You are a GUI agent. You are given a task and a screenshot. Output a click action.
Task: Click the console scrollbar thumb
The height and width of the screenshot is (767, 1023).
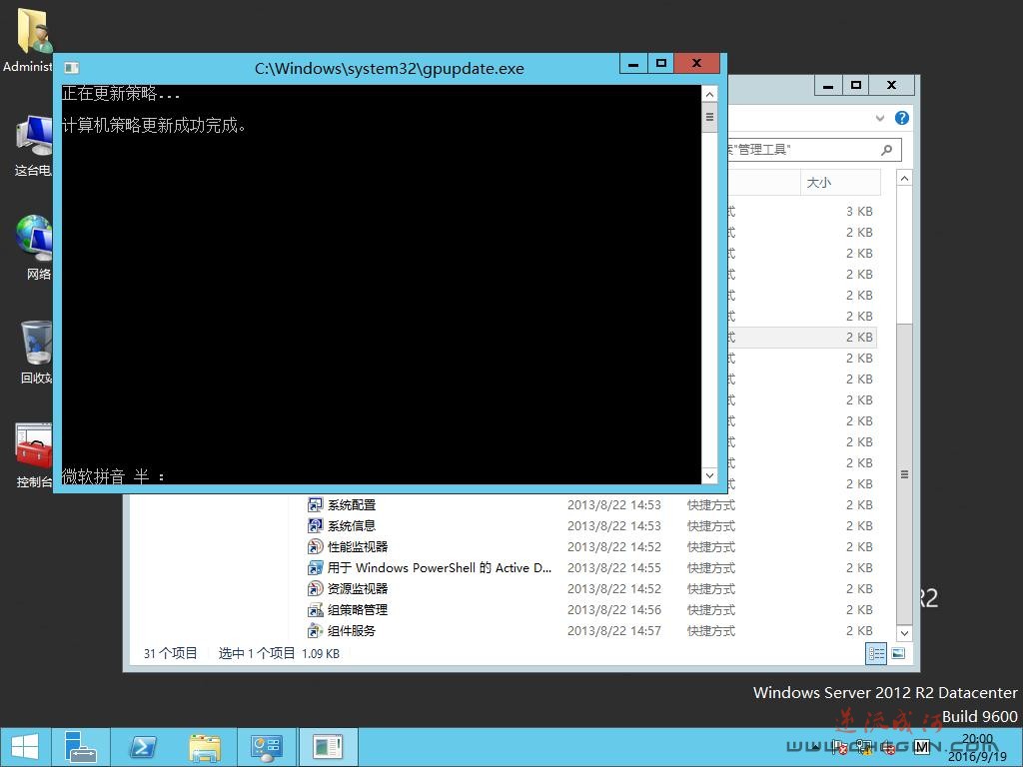709,118
